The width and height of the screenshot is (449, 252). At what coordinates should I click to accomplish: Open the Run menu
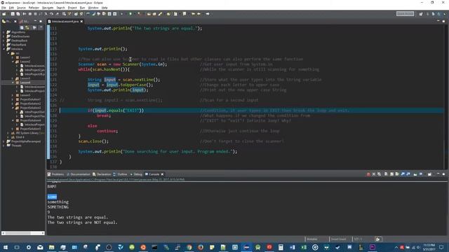83,8
